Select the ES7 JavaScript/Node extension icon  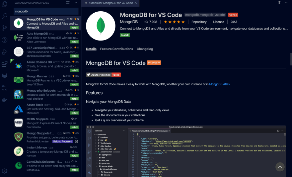coord(19,51)
